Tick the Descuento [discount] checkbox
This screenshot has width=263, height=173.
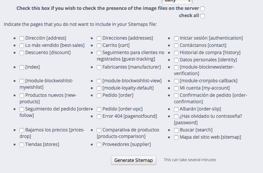pyautogui.click(x=22, y=53)
